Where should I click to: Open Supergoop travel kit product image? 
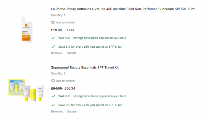tap(26, 90)
